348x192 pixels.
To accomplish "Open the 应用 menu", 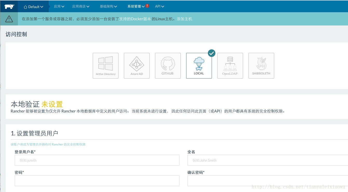I will tap(59, 6).
